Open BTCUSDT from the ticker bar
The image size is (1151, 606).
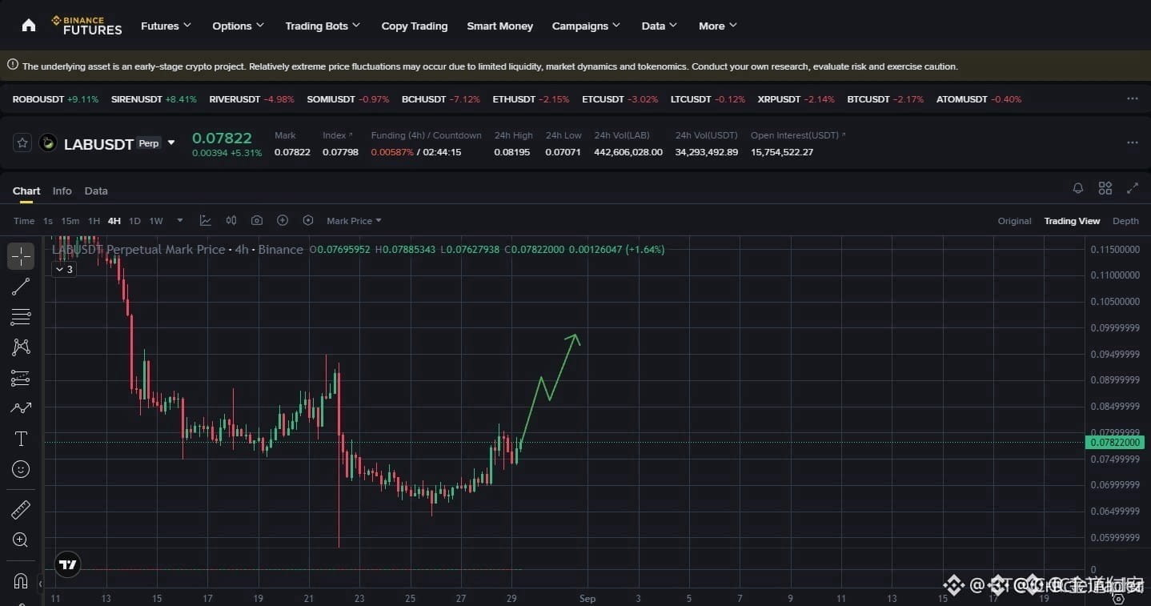click(885, 99)
